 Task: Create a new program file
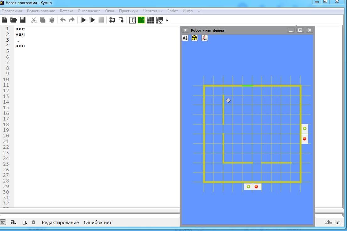coord(4,20)
